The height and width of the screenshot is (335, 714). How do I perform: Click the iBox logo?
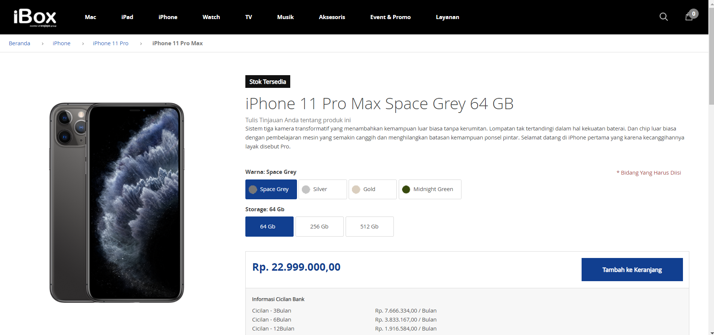click(35, 18)
